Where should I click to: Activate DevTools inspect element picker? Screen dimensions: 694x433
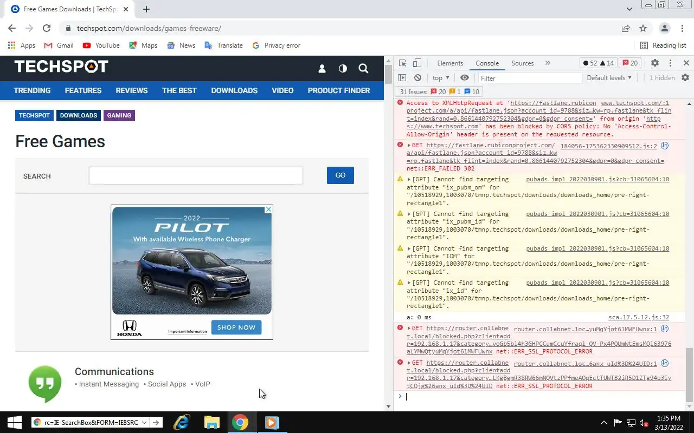[x=402, y=63]
